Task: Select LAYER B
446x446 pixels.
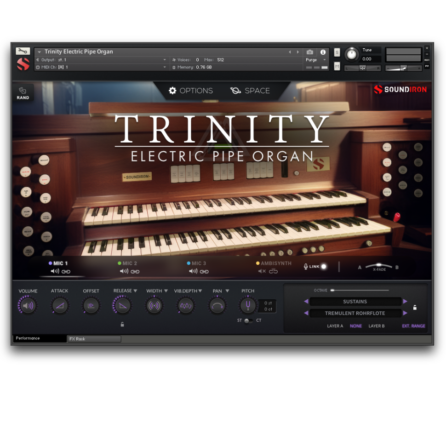Action: point(376,326)
